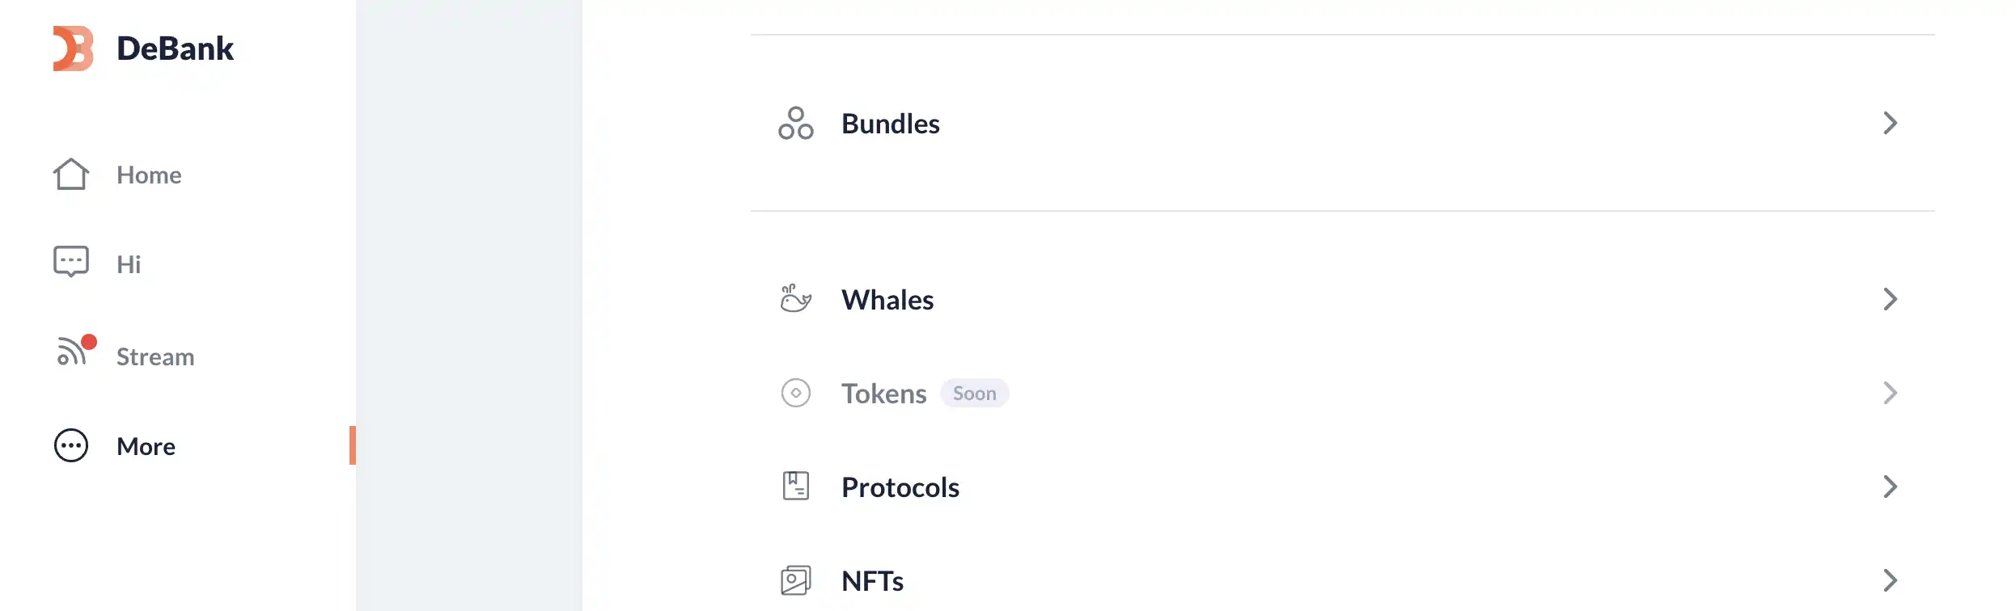Open Whales using the right chevron
The height and width of the screenshot is (611, 2016).
[x=1890, y=299]
